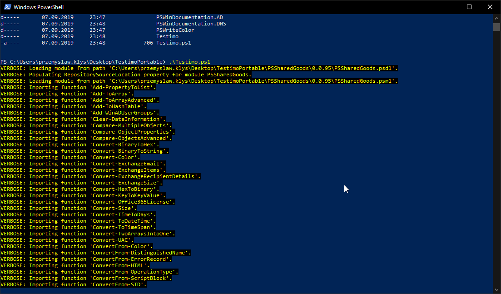The width and height of the screenshot is (501, 294).
Task: Click the PowerShell icon in title bar
Action: point(7,7)
